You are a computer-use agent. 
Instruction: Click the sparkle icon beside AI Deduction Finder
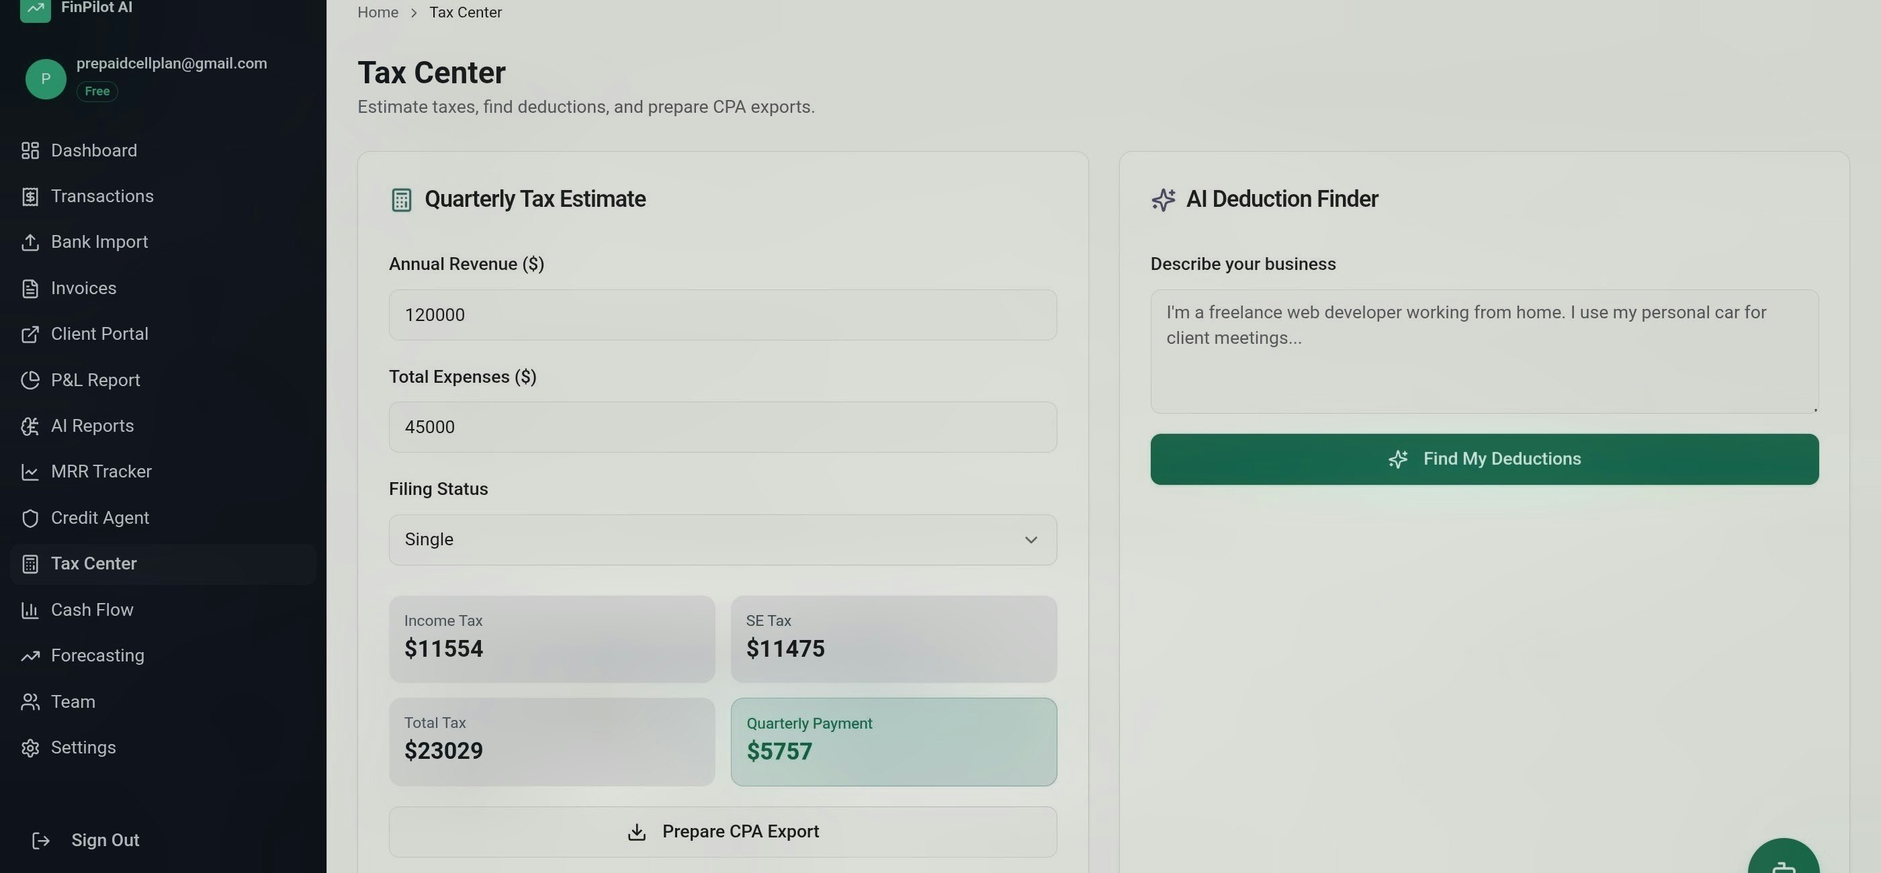pyautogui.click(x=1164, y=200)
